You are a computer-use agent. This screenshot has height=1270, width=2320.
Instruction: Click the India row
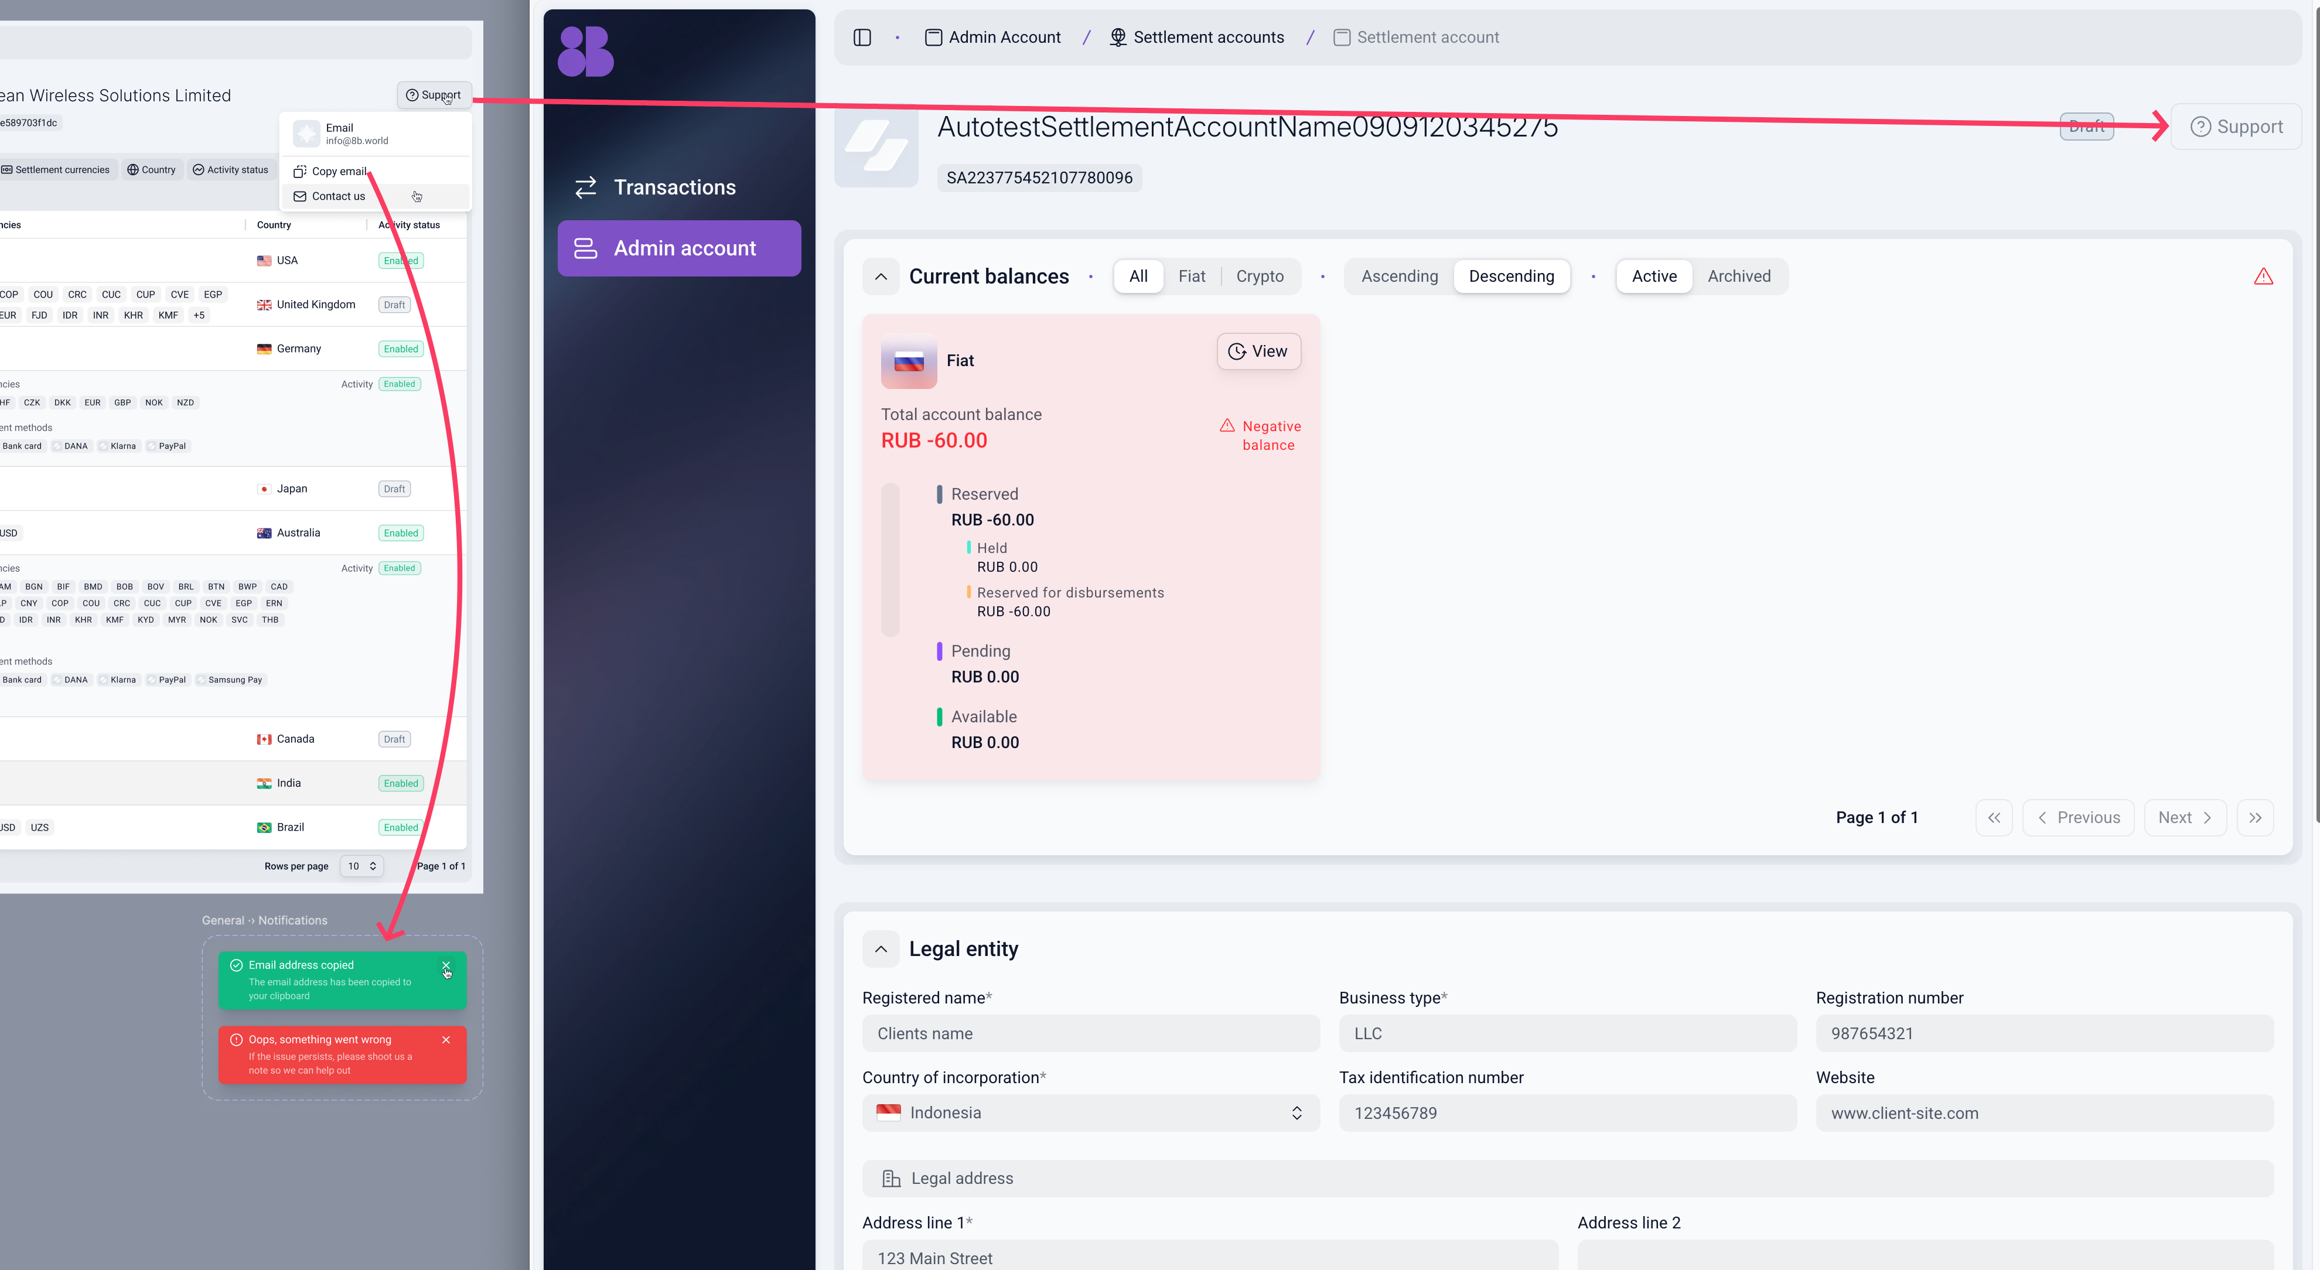pyautogui.click(x=233, y=784)
